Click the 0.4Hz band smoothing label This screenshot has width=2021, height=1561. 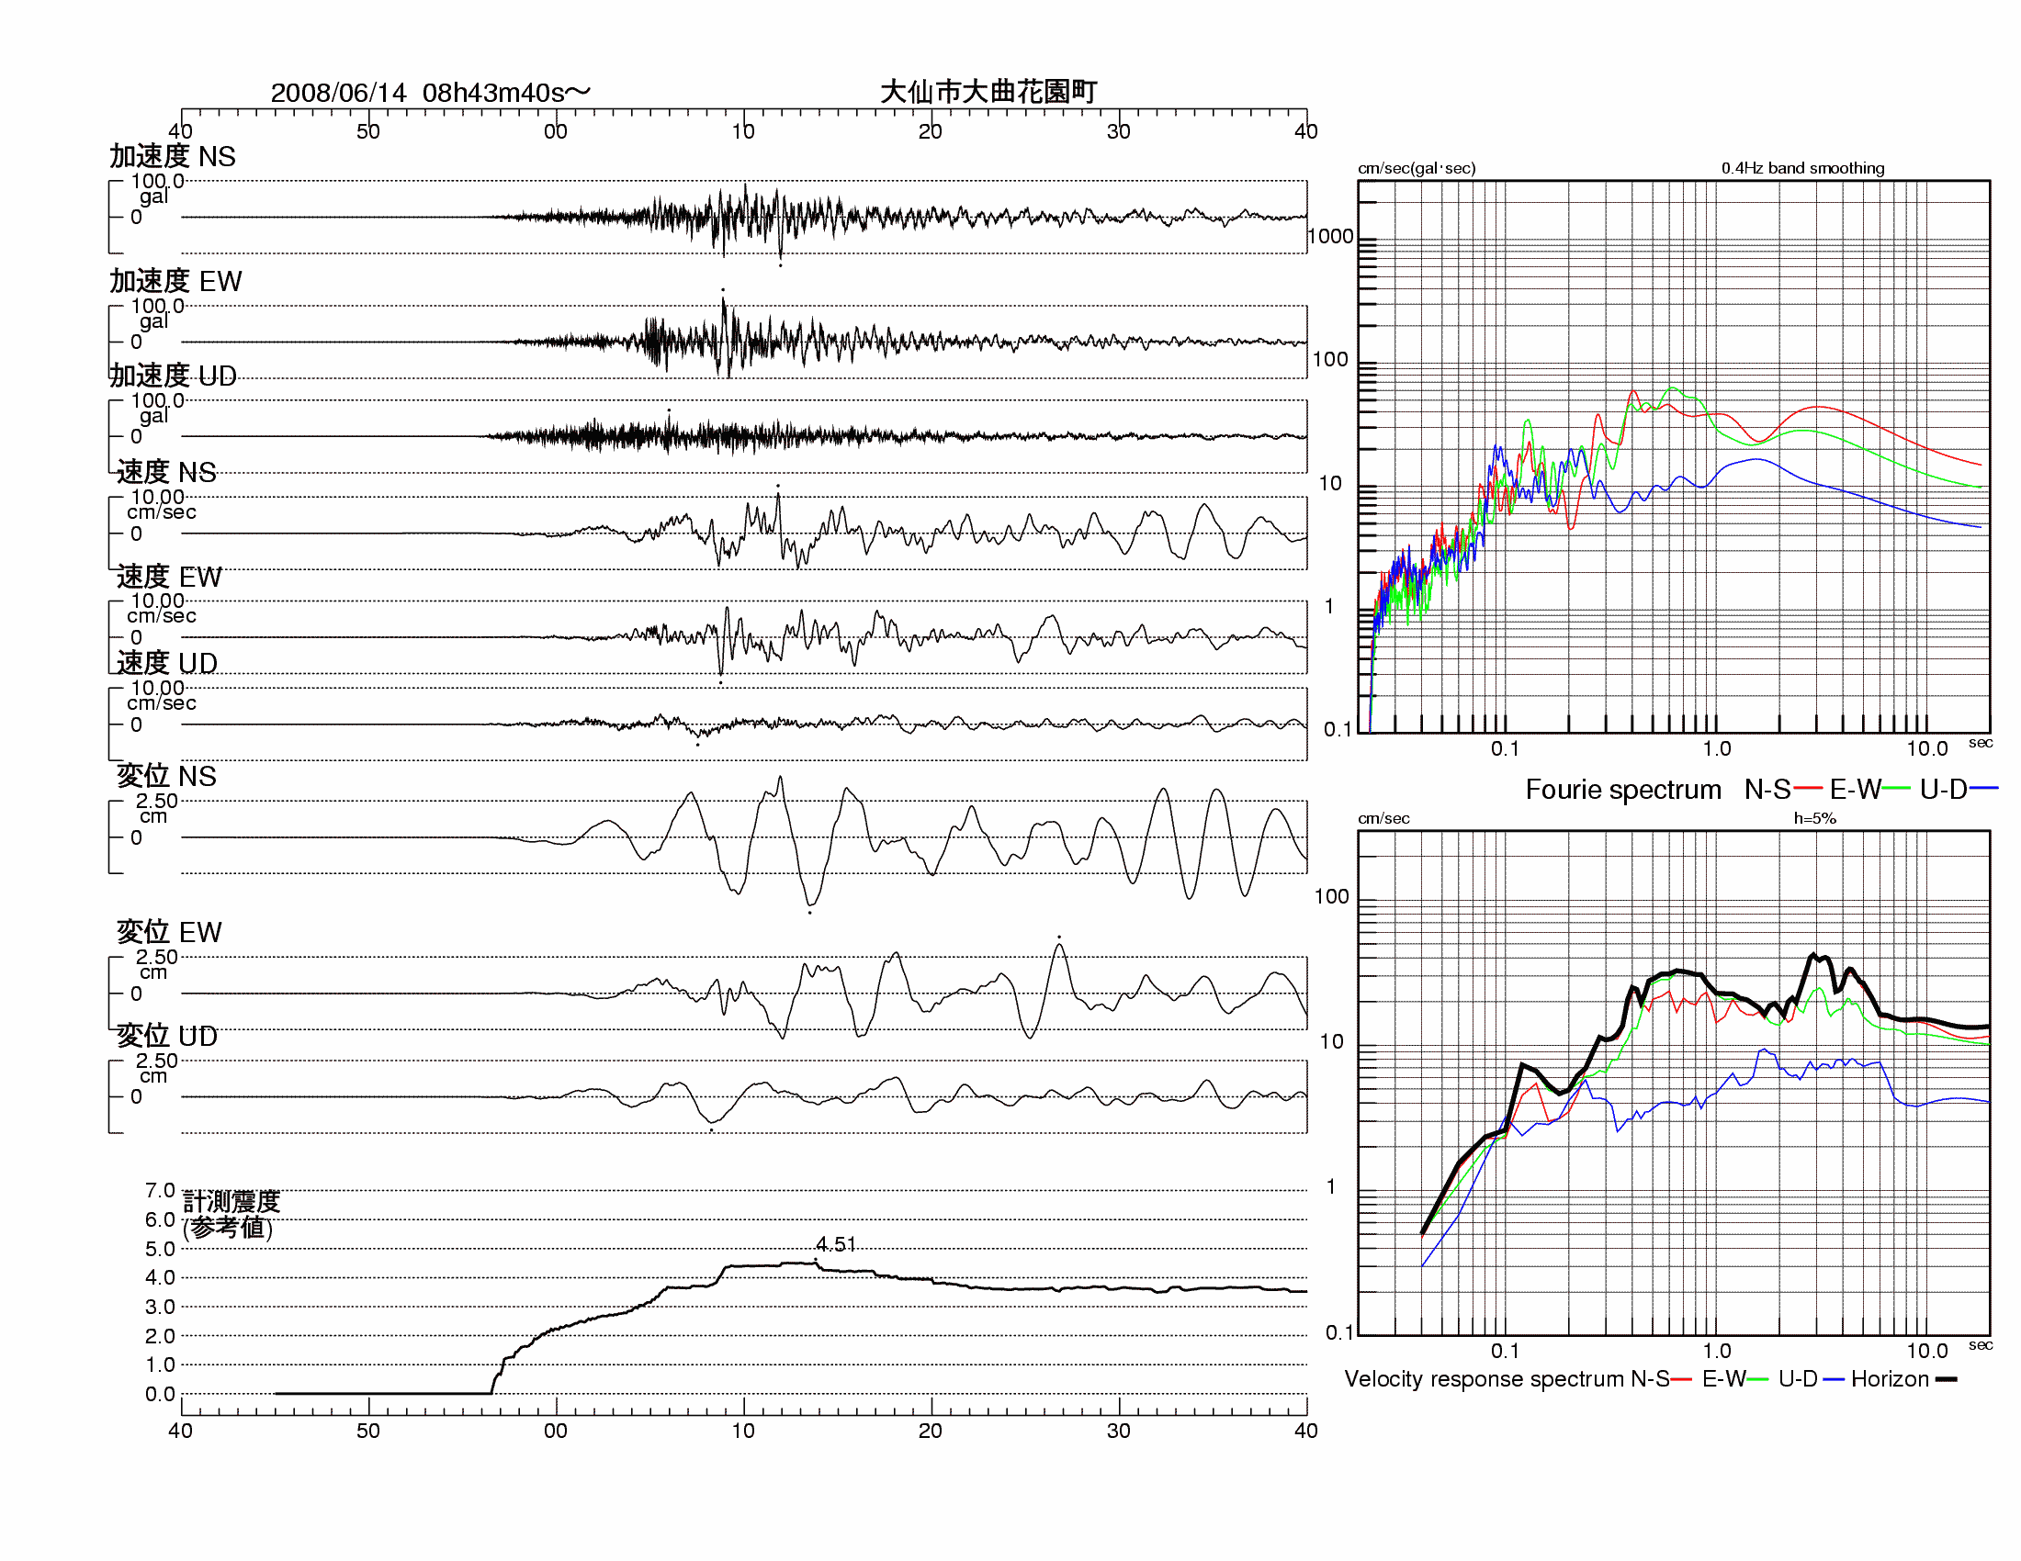pyautogui.click(x=1802, y=168)
